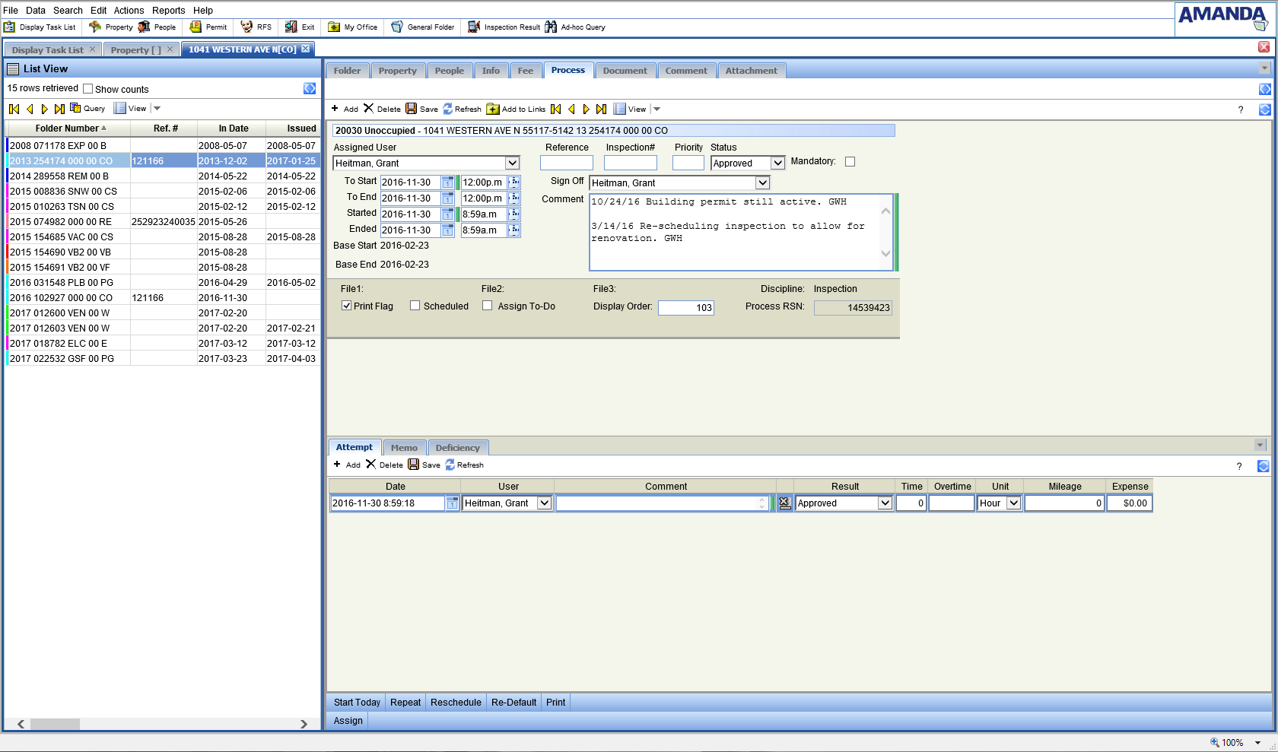Click Add to Links icon

[x=493, y=109]
